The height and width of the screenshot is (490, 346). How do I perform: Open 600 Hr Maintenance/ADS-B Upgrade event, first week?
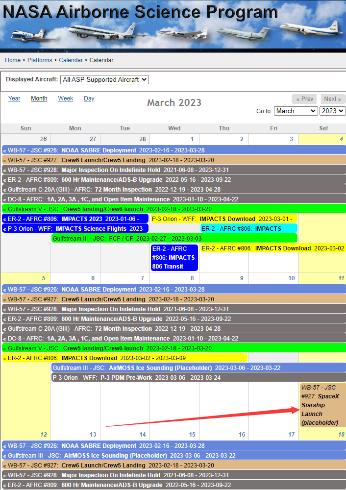point(174,180)
